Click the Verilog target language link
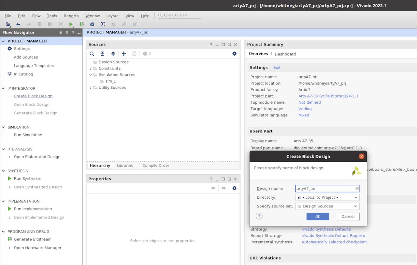The width and height of the screenshot is (417, 265). 305,109
